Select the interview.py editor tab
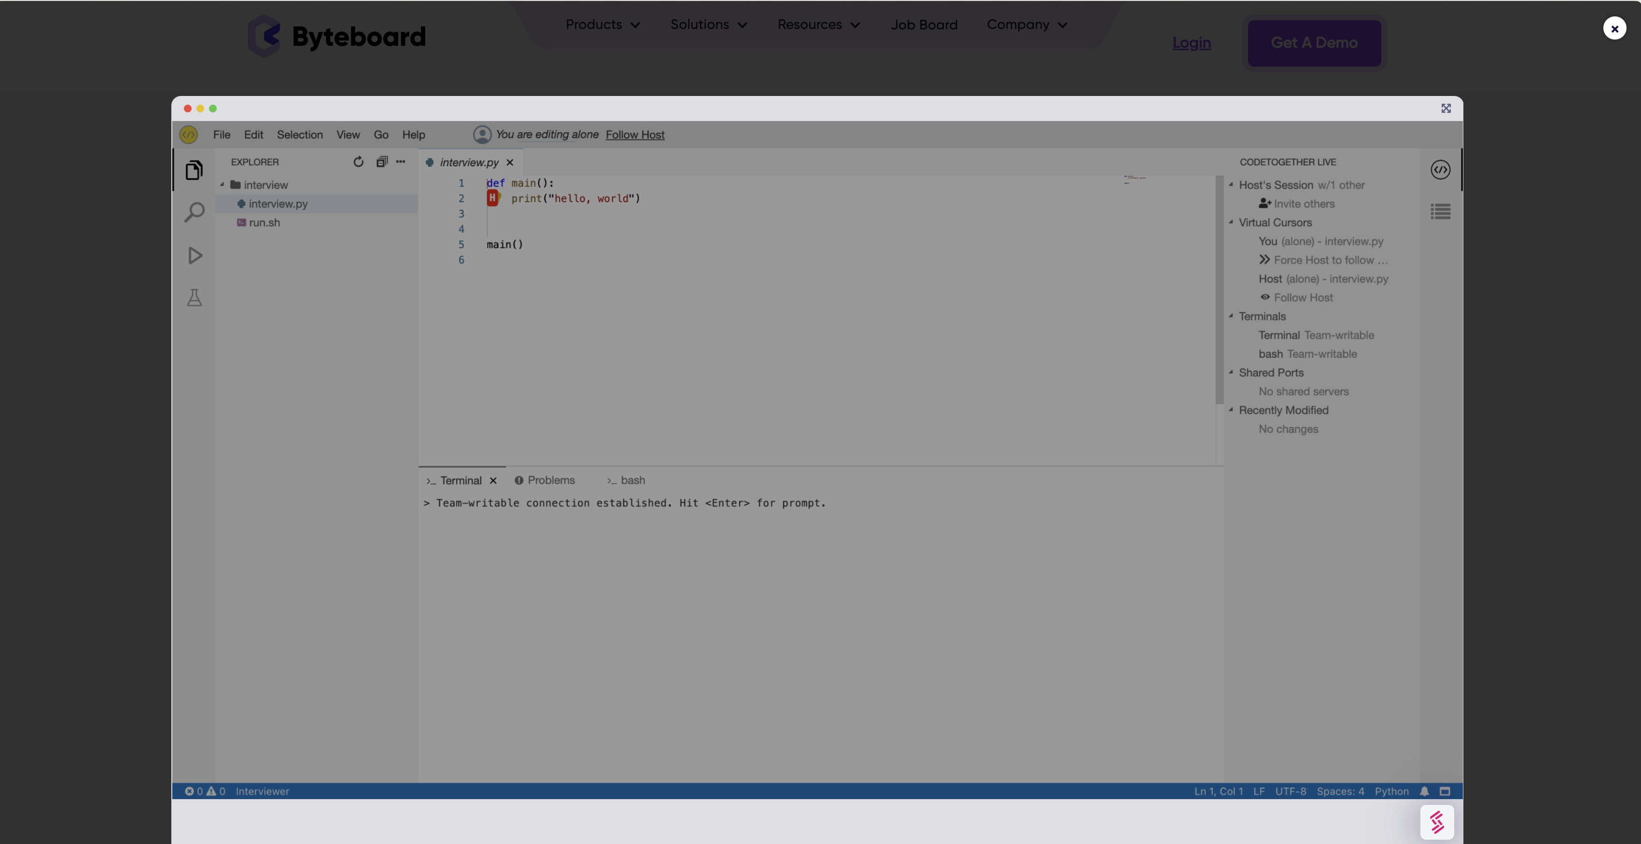The width and height of the screenshot is (1641, 844). click(470, 163)
